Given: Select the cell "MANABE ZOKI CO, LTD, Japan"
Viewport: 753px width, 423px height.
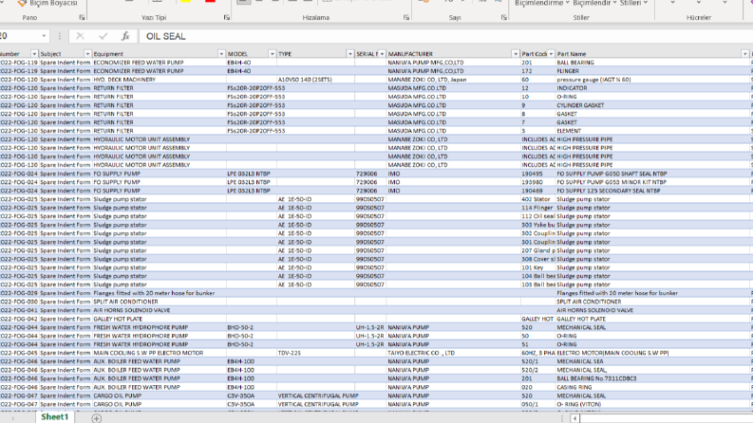Looking at the screenshot, I should pos(453,80).
